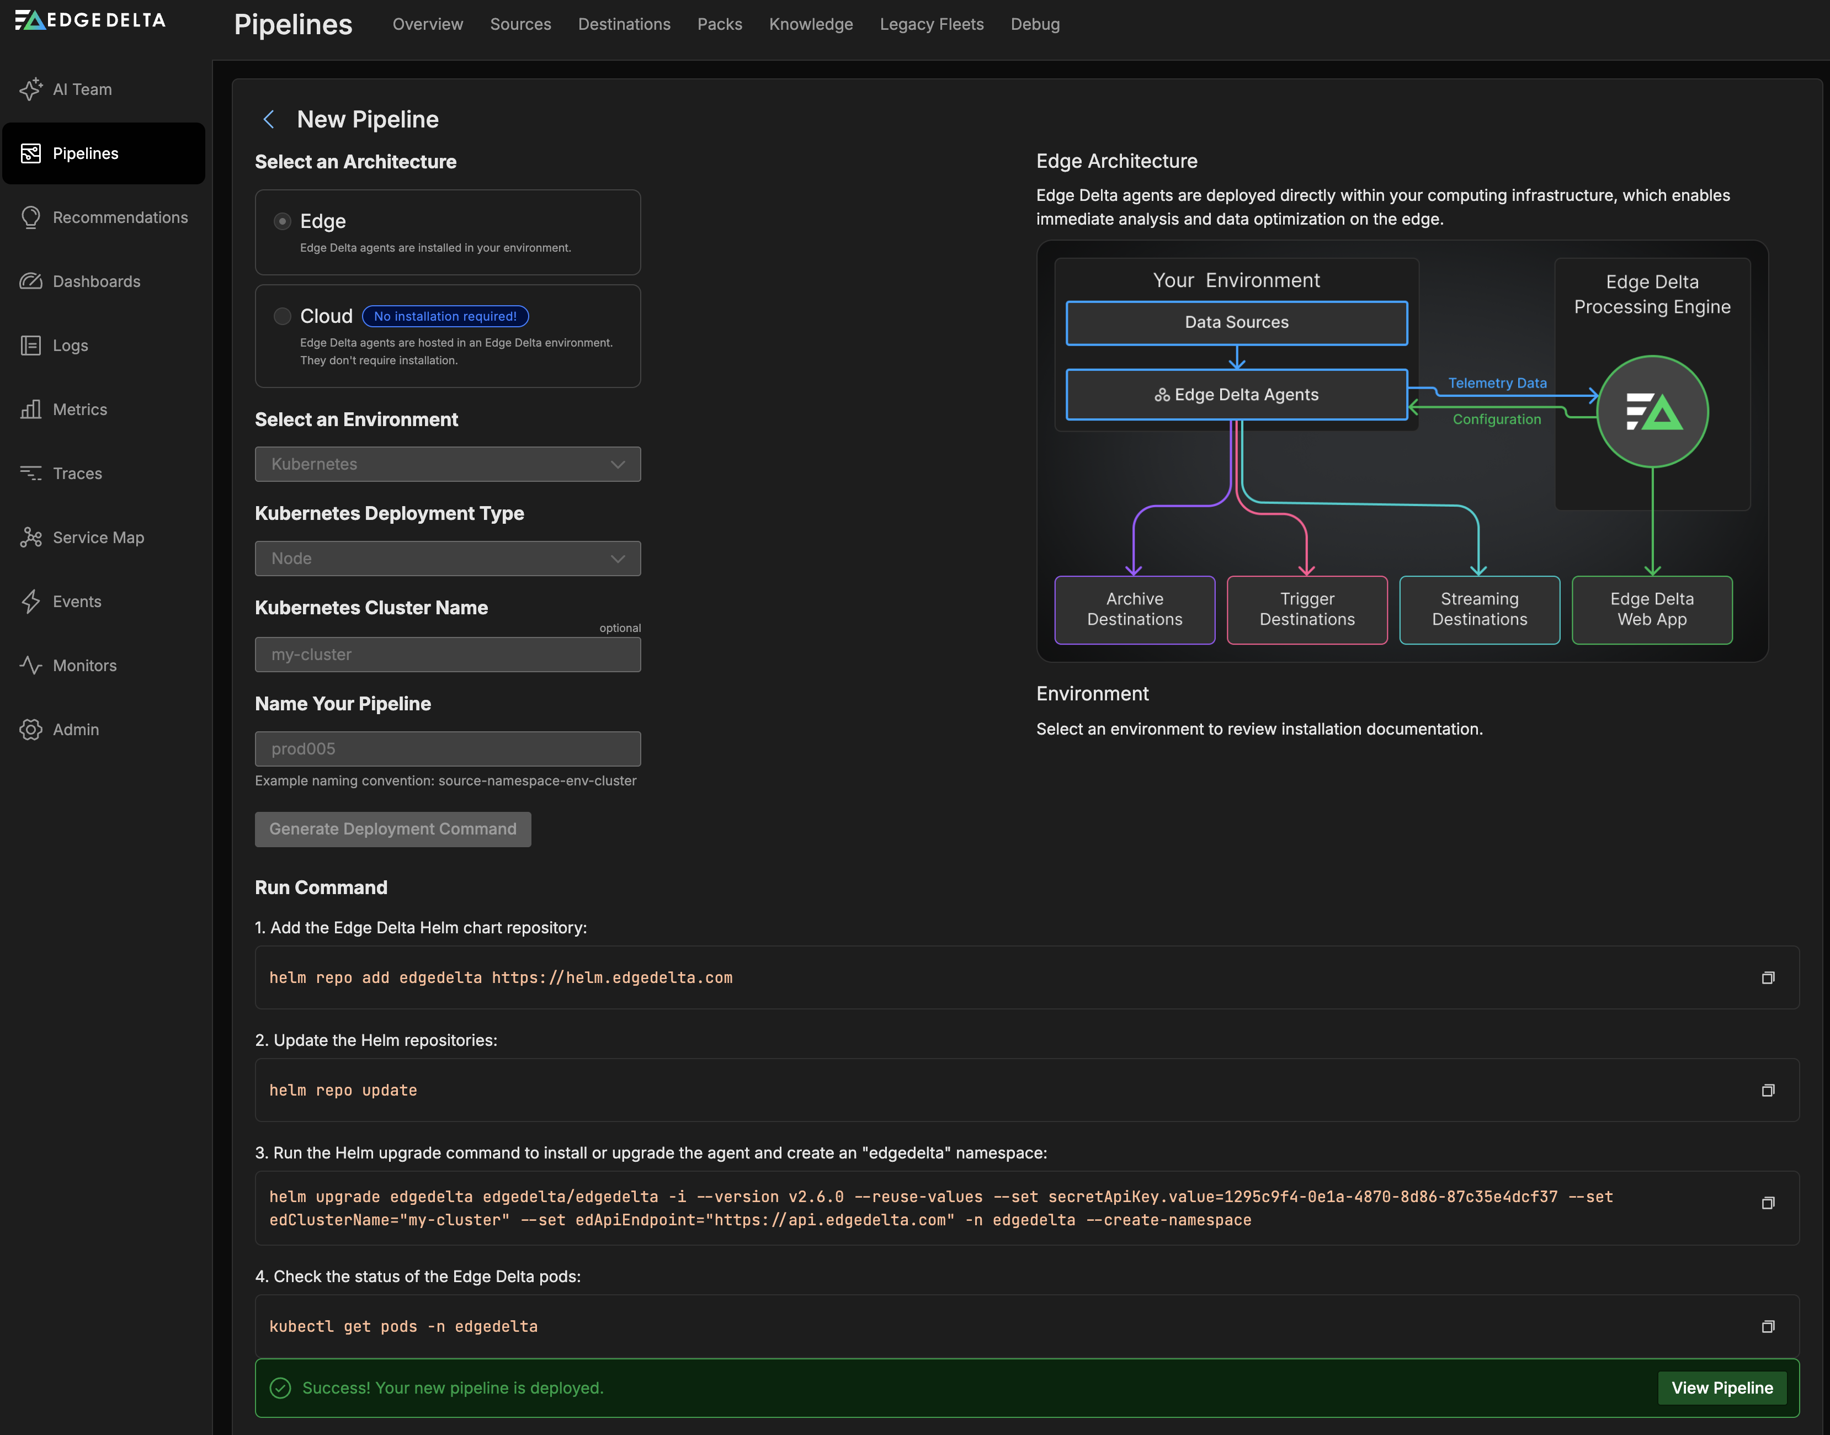Open the Monitors pulse icon
Viewport: 1830px width, 1435px height.
[31, 666]
